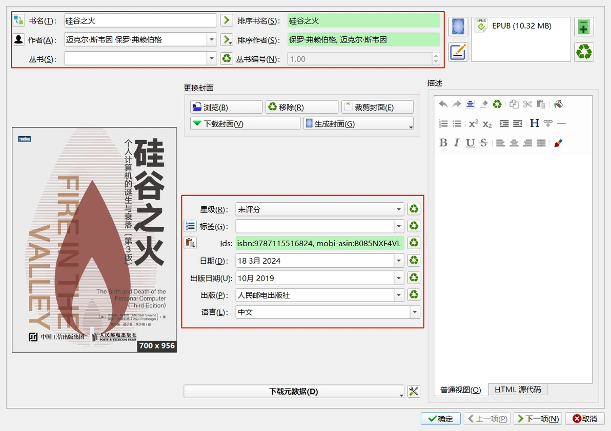
Task: Switch to 普通视图 tab
Action: click(x=461, y=390)
